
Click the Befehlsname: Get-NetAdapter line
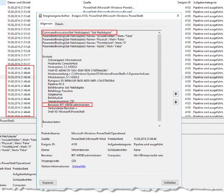(x=66, y=87)
